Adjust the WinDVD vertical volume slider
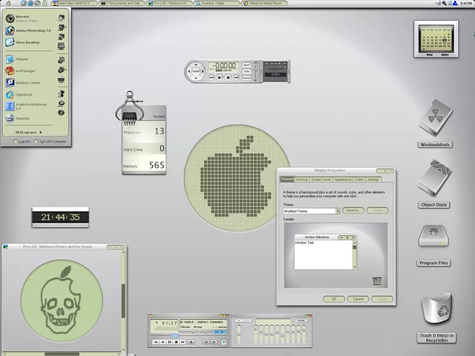The width and height of the screenshot is (475, 356). pyautogui.click(x=255, y=70)
